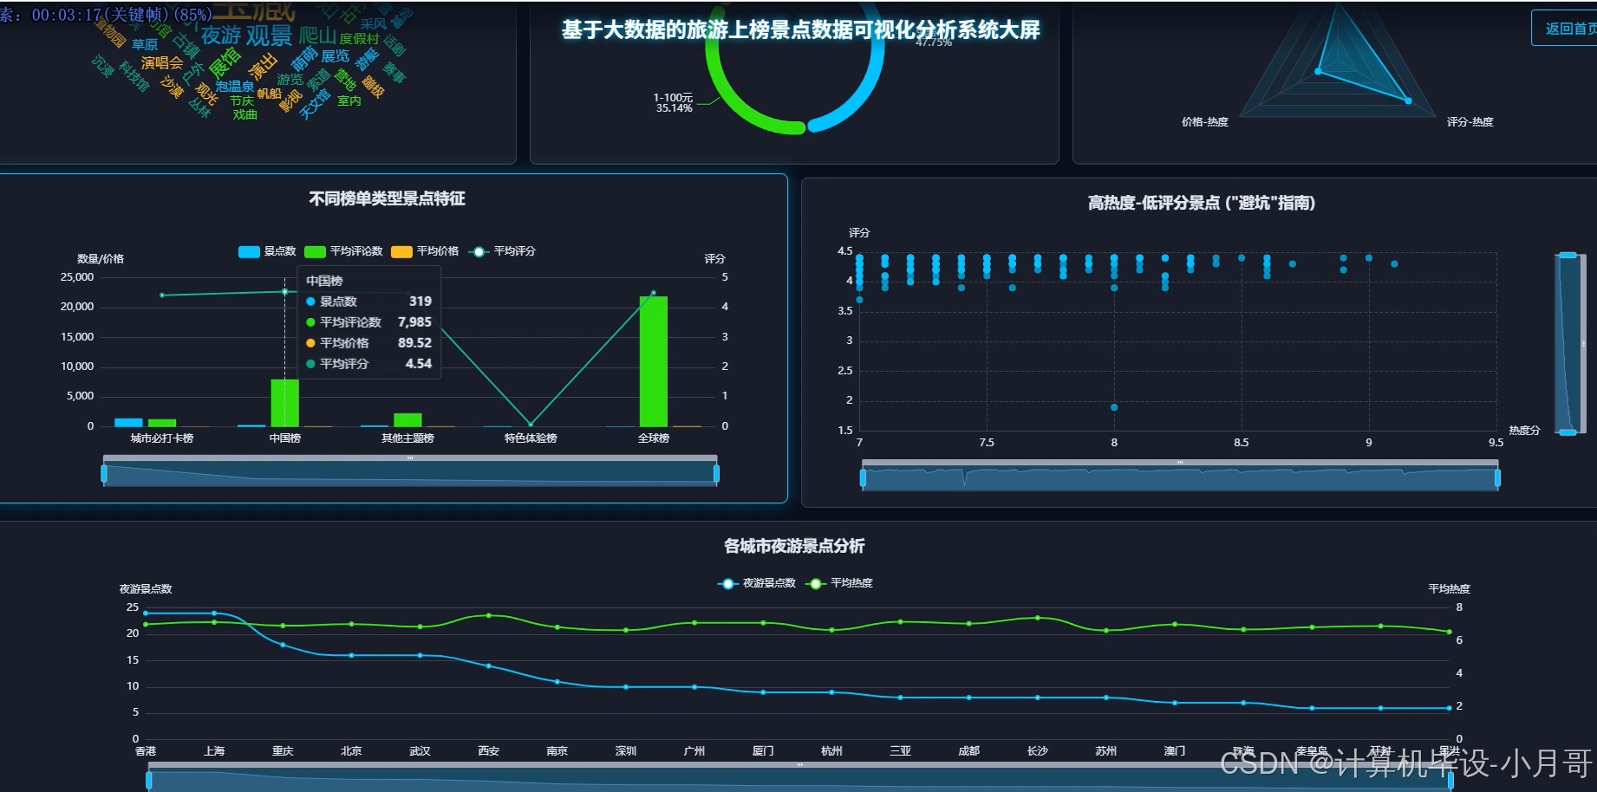Screen dimensions: 1597x792
Task: Click the rating line point above 城市必打卡榜
Action: coord(162,295)
